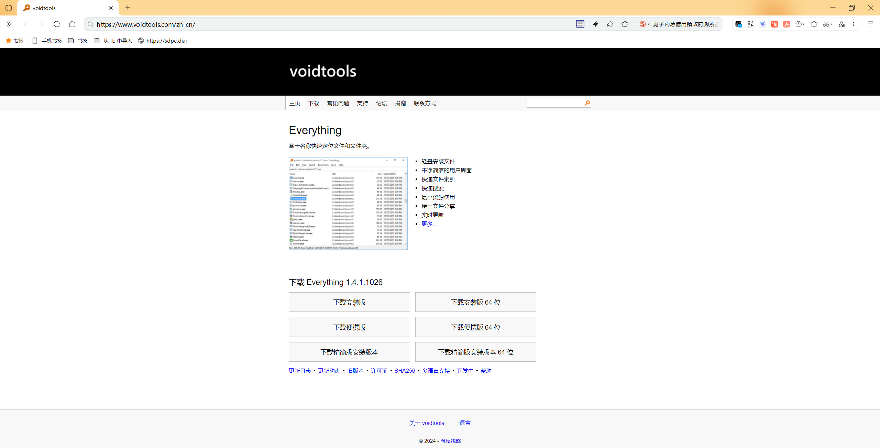Click the orange search magnifier icon
880x448 pixels.
[587, 103]
